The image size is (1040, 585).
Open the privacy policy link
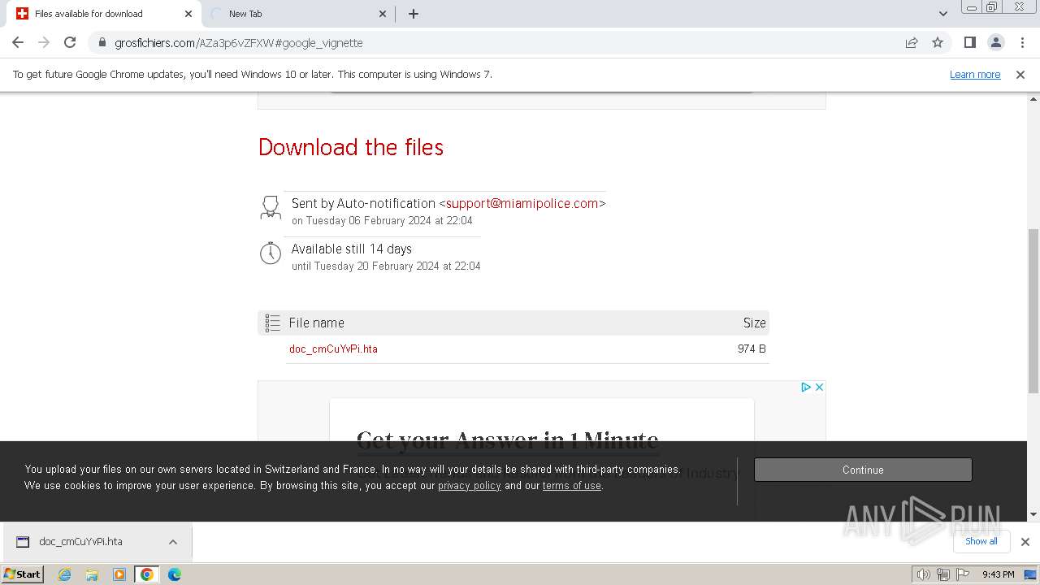[470, 485]
